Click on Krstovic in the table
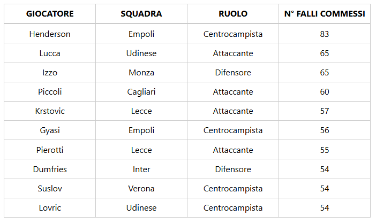This screenshot has height=224, width=376. 50,111
